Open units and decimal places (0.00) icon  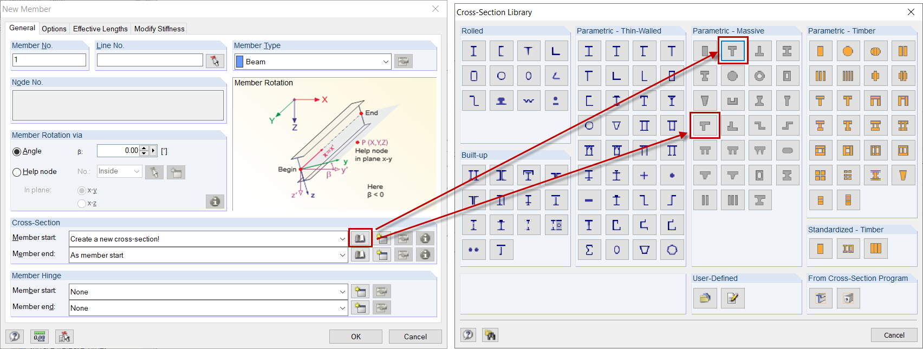pos(40,337)
